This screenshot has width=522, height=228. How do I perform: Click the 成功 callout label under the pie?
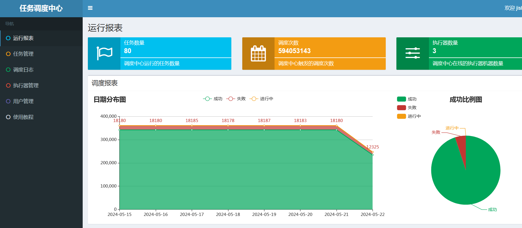[492, 210]
